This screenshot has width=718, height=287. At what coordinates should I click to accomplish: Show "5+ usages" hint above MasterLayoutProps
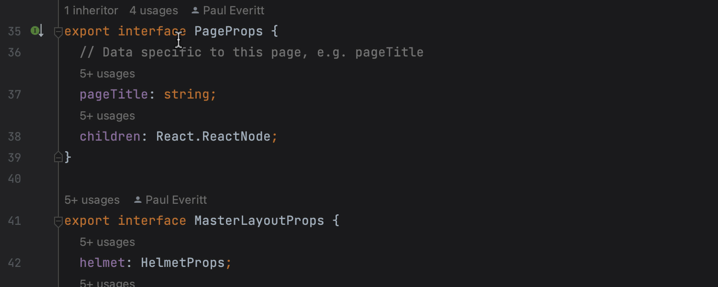pos(92,200)
